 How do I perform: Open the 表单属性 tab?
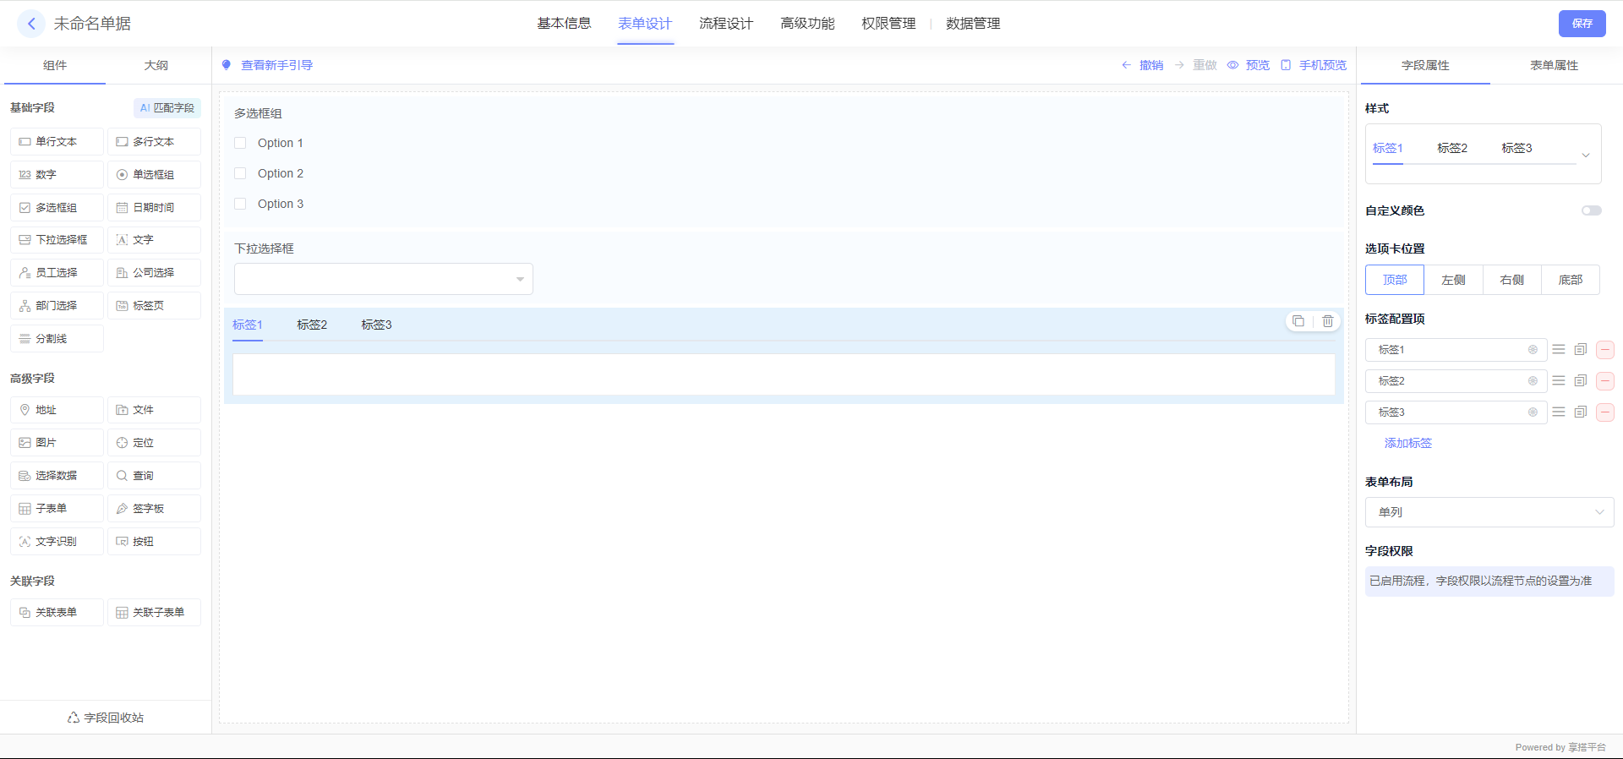coord(1554,65)
